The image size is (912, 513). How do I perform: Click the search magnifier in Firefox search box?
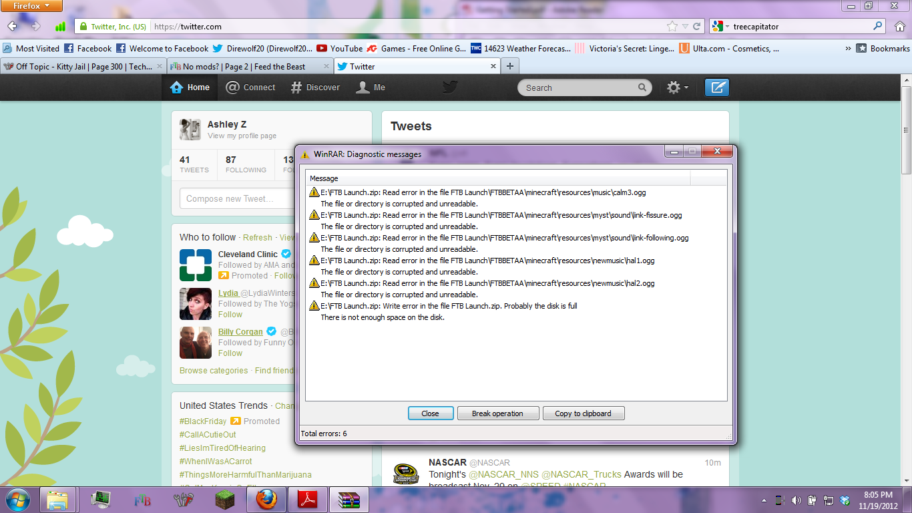[x=878, y=27]
